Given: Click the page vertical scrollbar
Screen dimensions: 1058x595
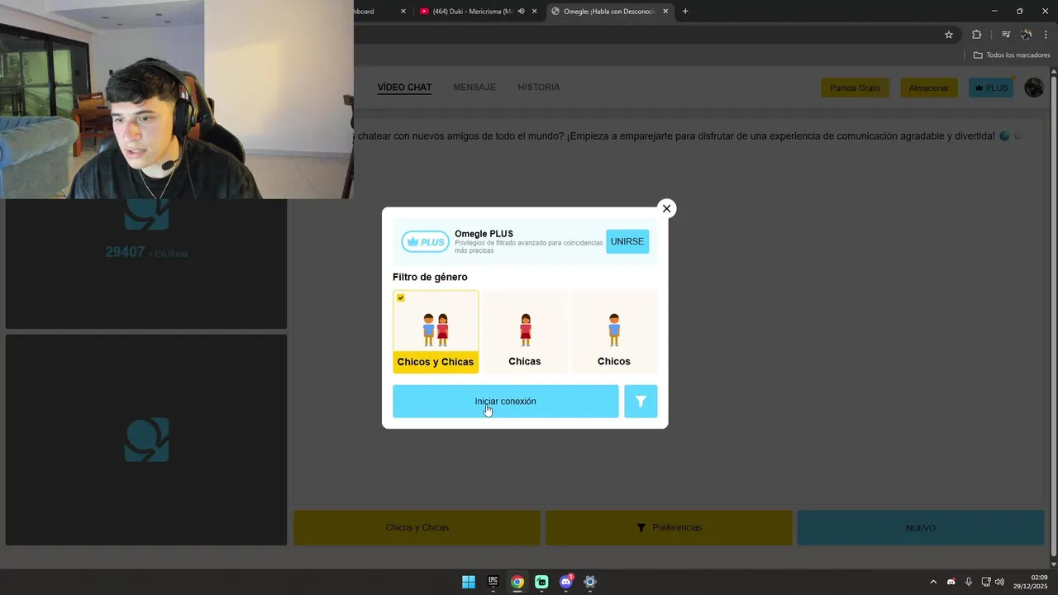Looking at the screenshot, I should 1053,316.
